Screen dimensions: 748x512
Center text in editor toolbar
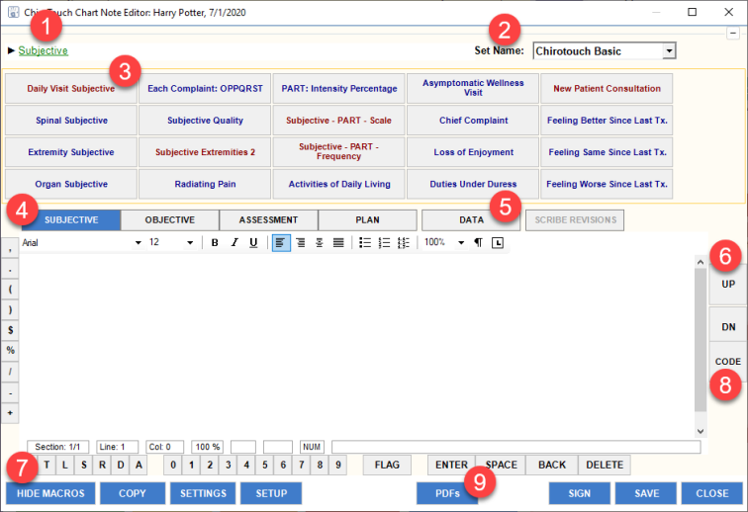pos(320,242)
